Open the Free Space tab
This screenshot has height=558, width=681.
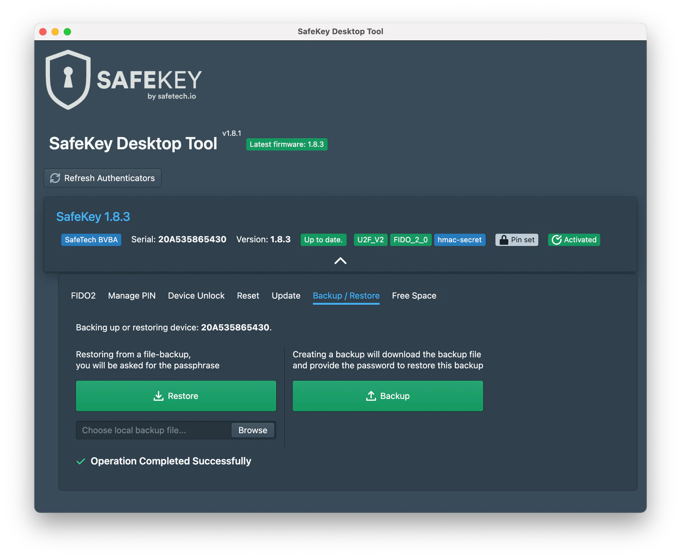click(x=414, y=296)
